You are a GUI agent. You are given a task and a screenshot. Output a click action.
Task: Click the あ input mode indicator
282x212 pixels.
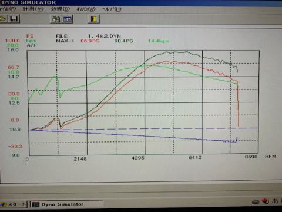point(275,201)
